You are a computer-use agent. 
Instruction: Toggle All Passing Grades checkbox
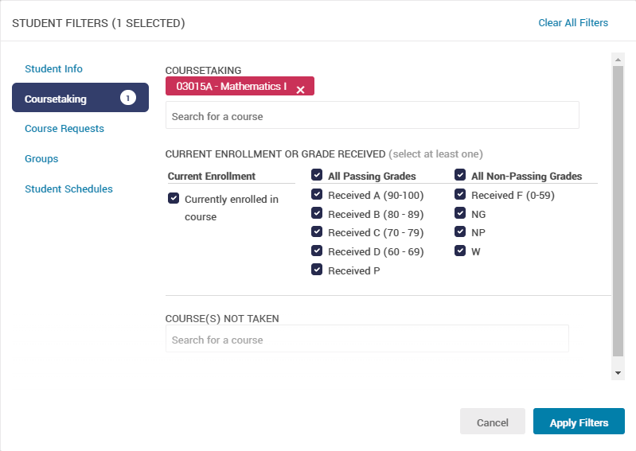click(317, 176)
